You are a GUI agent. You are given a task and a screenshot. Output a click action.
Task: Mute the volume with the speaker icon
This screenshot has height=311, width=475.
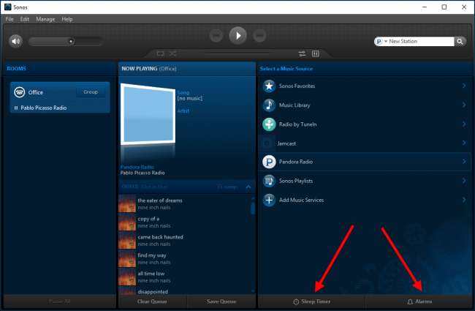(x=15, y=41)
